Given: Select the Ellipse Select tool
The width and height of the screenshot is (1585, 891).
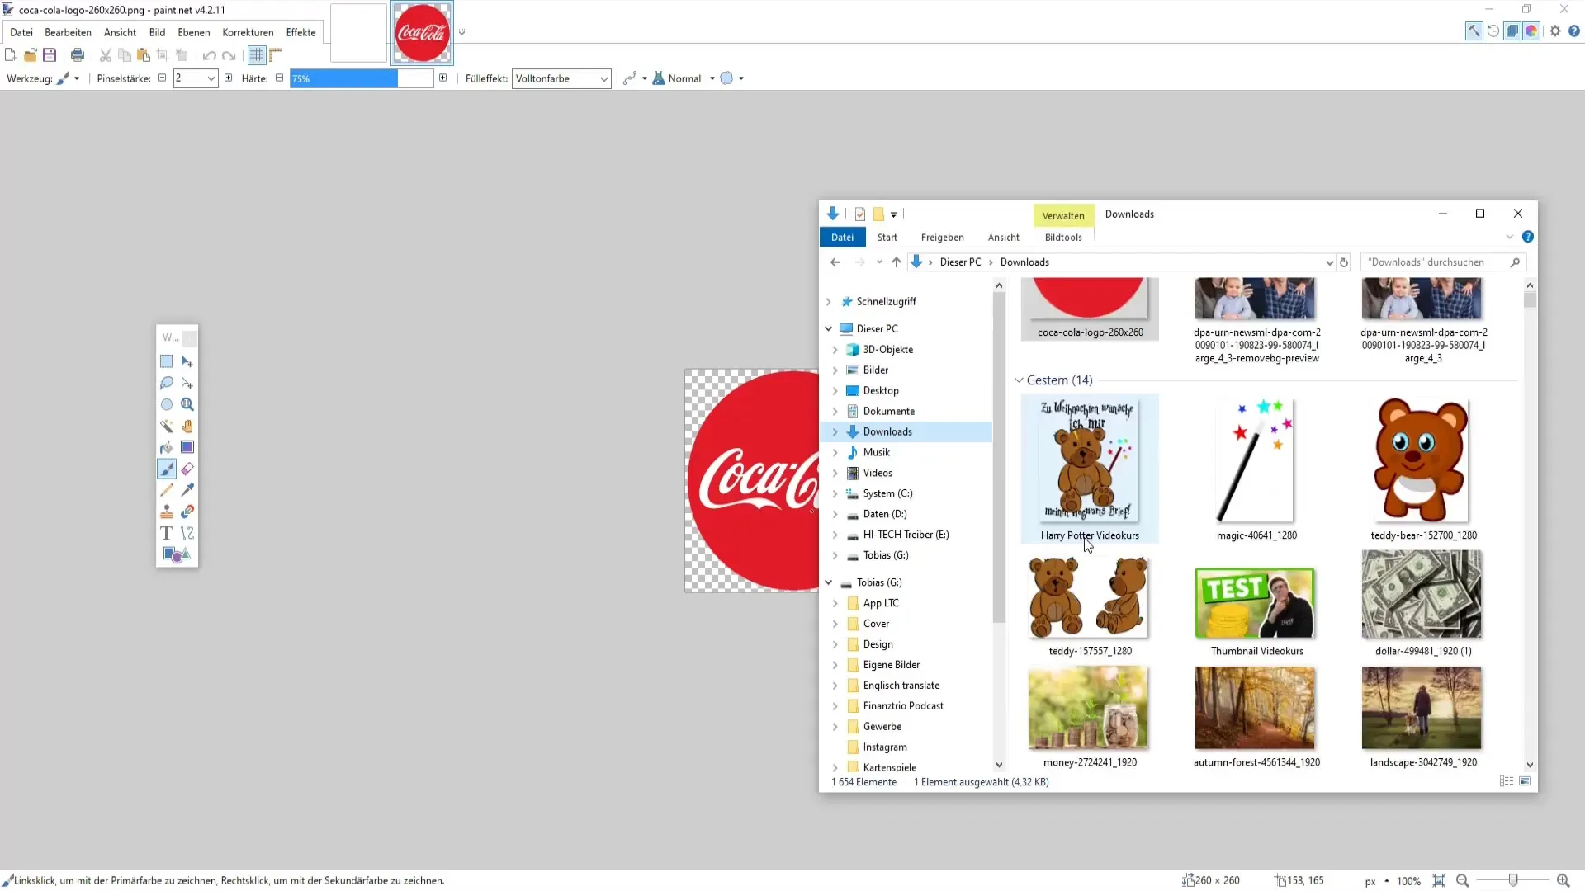Looking at the screenshot, I should click(x=166, y=404).
